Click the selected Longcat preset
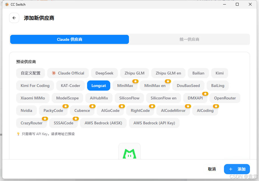Image resolution: width=259 pixels, height=181 pixels. (99, 86)
